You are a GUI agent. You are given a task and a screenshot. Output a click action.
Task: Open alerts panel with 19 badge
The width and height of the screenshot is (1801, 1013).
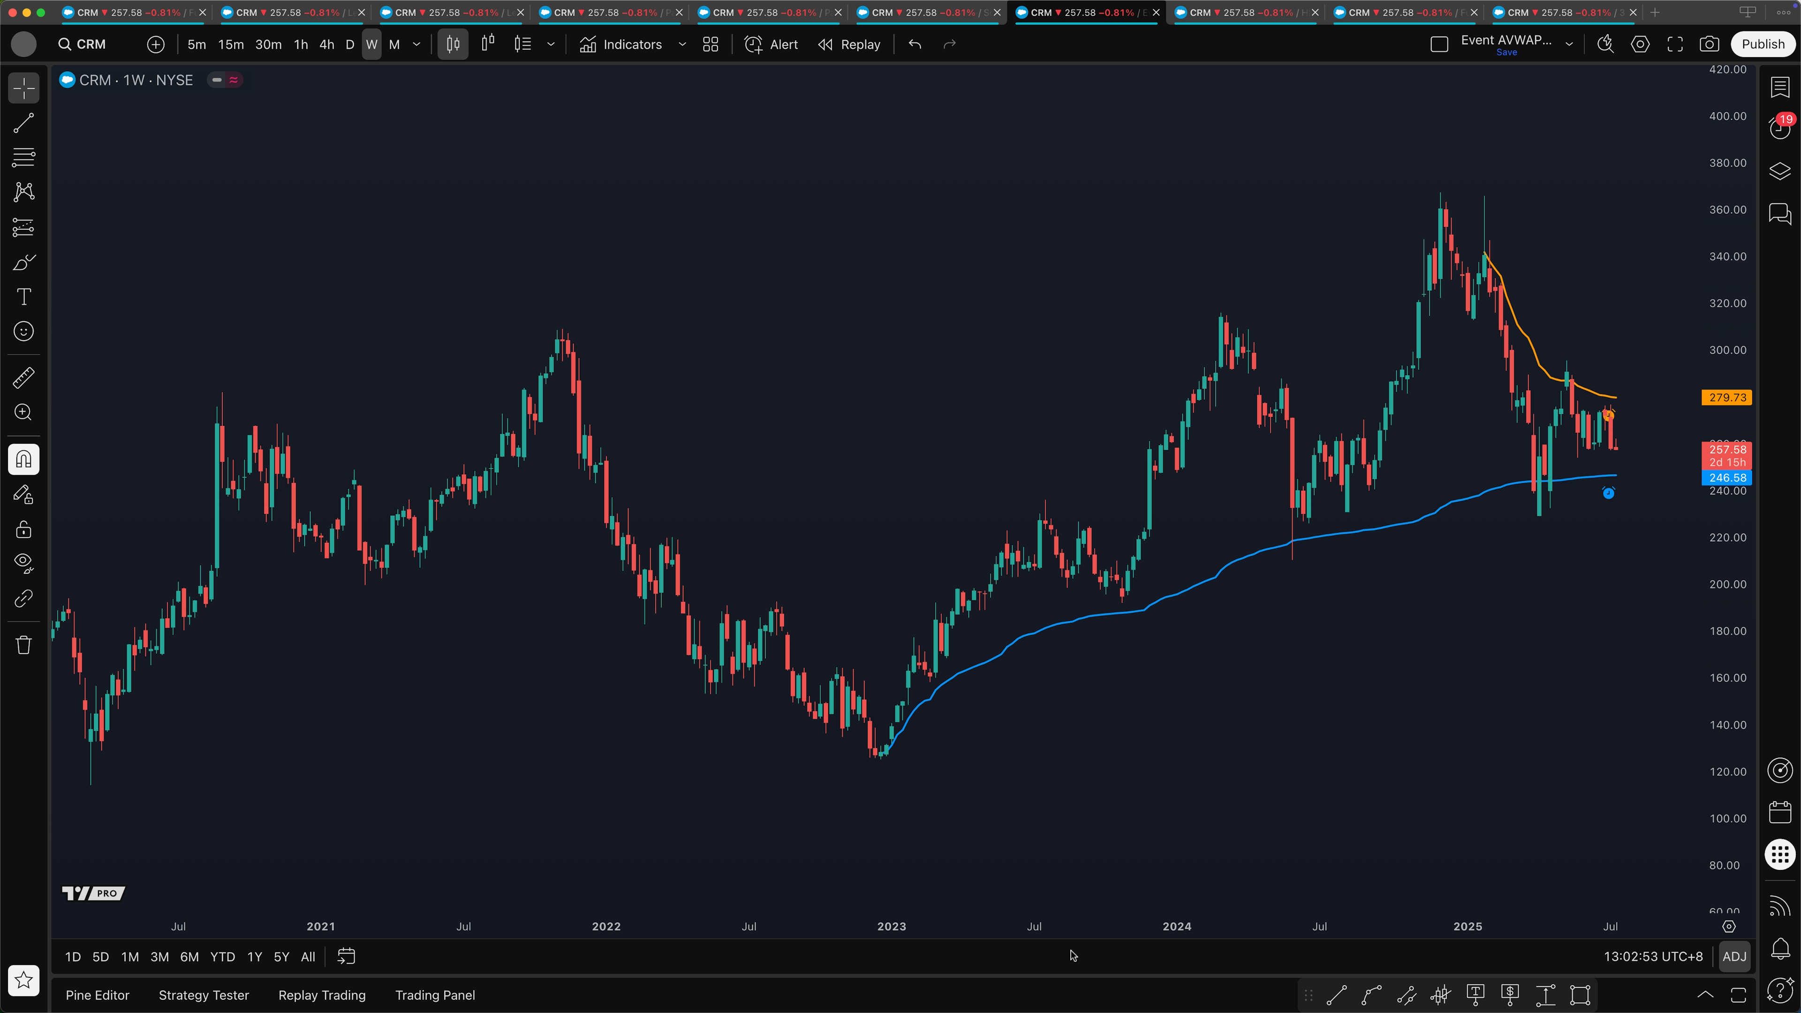(1780, 128)
